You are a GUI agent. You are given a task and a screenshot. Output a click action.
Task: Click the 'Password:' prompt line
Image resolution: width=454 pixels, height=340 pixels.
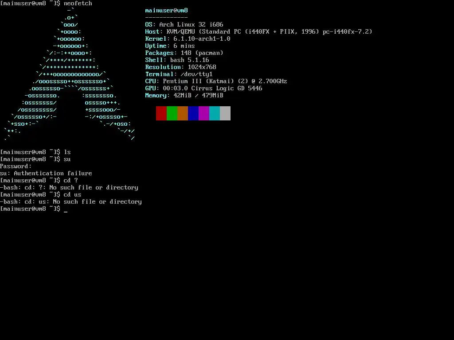coord(16,166)
